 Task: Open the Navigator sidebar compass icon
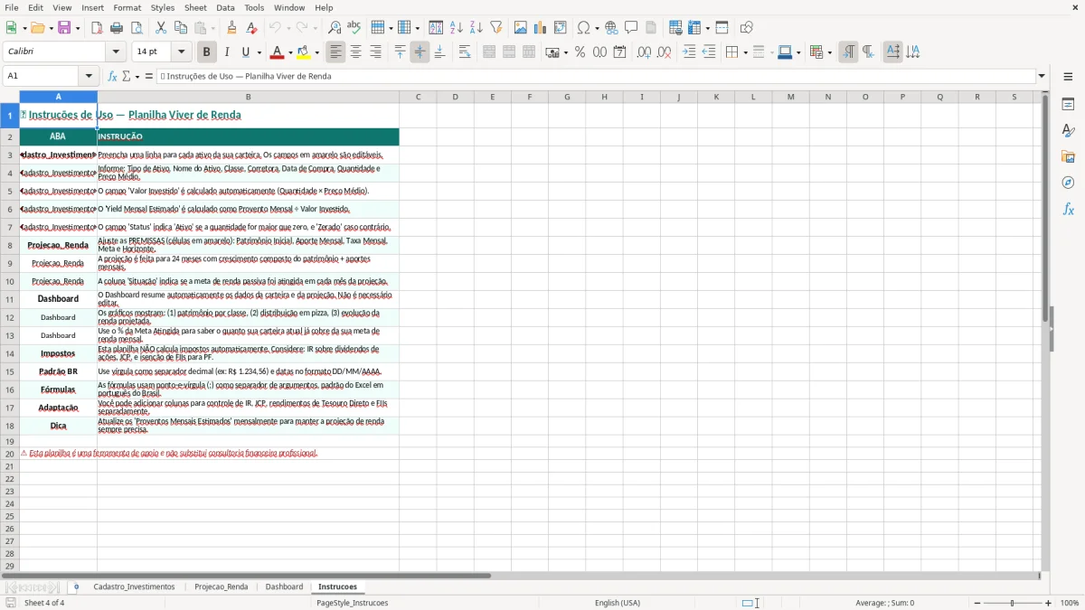pos(1068,183)
